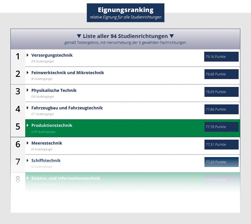The image size is (251, 224).
Task: Expand the Meerestechnik entry arrow
Action: point(28,143)
